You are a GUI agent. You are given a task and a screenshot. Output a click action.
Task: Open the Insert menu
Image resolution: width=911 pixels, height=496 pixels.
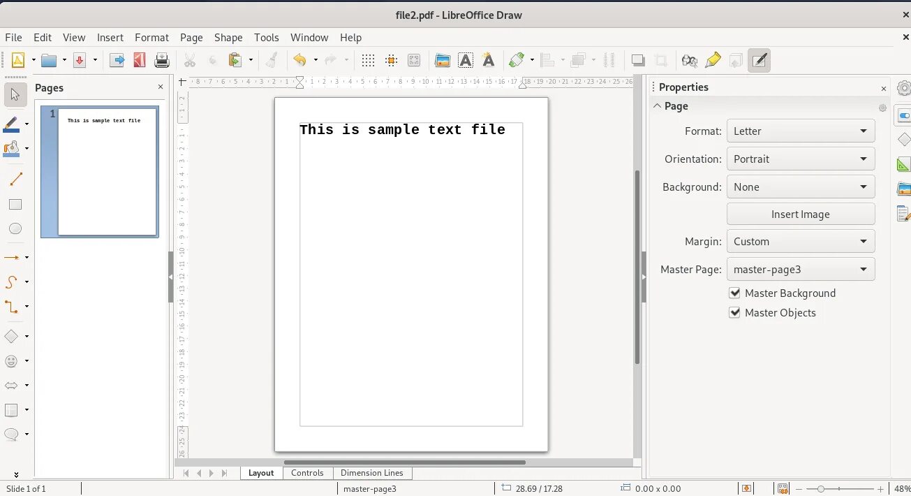coord(110,38)
